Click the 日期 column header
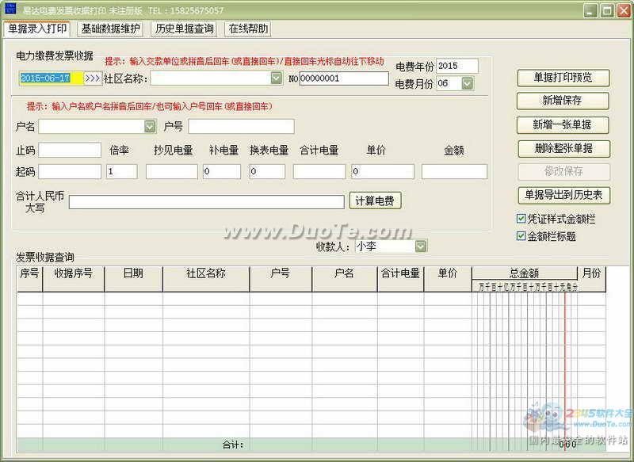 [133, 278]
